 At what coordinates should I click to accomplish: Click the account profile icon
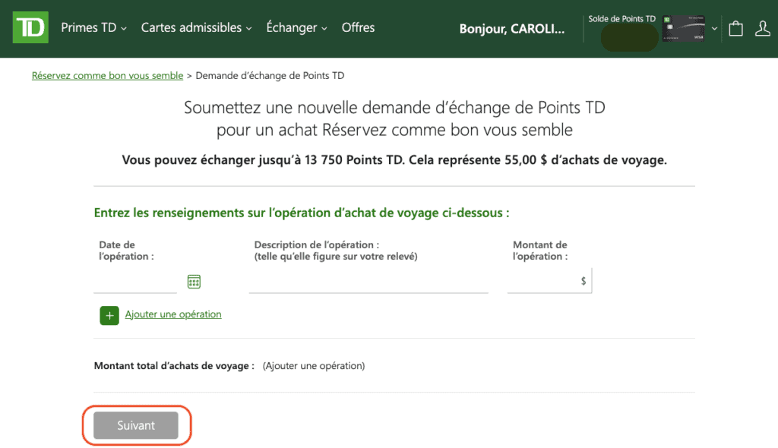pos(764,27)
